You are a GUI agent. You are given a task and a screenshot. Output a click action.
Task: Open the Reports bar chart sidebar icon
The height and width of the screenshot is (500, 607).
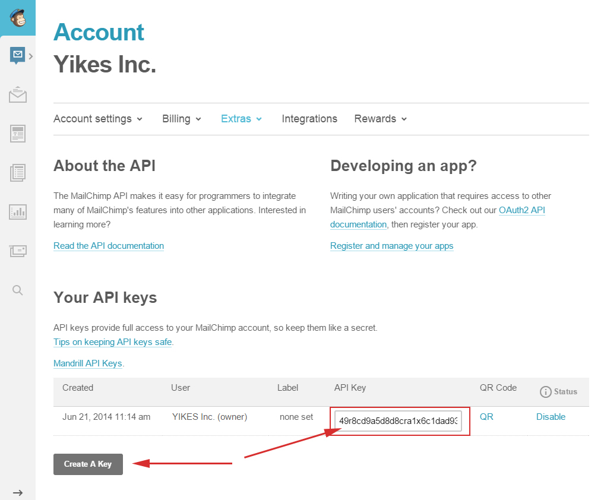coord(18,212)
